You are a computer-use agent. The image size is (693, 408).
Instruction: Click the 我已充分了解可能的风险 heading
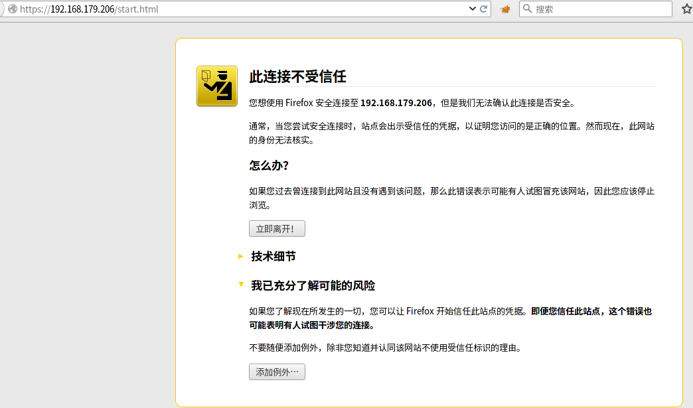(x=313, y=286)
